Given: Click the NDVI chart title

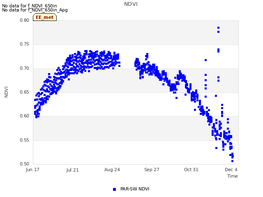Looking at the screenshot, I should 131,4.
